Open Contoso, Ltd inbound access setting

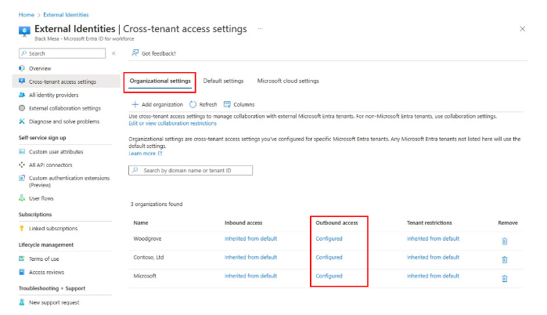[250, 257]
